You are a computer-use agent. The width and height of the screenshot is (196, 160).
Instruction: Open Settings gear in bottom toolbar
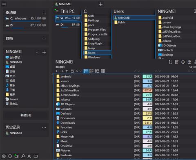point(4,156)
